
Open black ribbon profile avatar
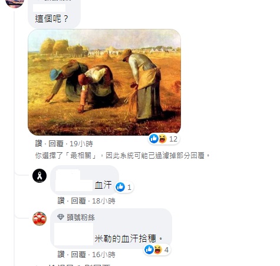pyautogui.click(x=39, y=176)
